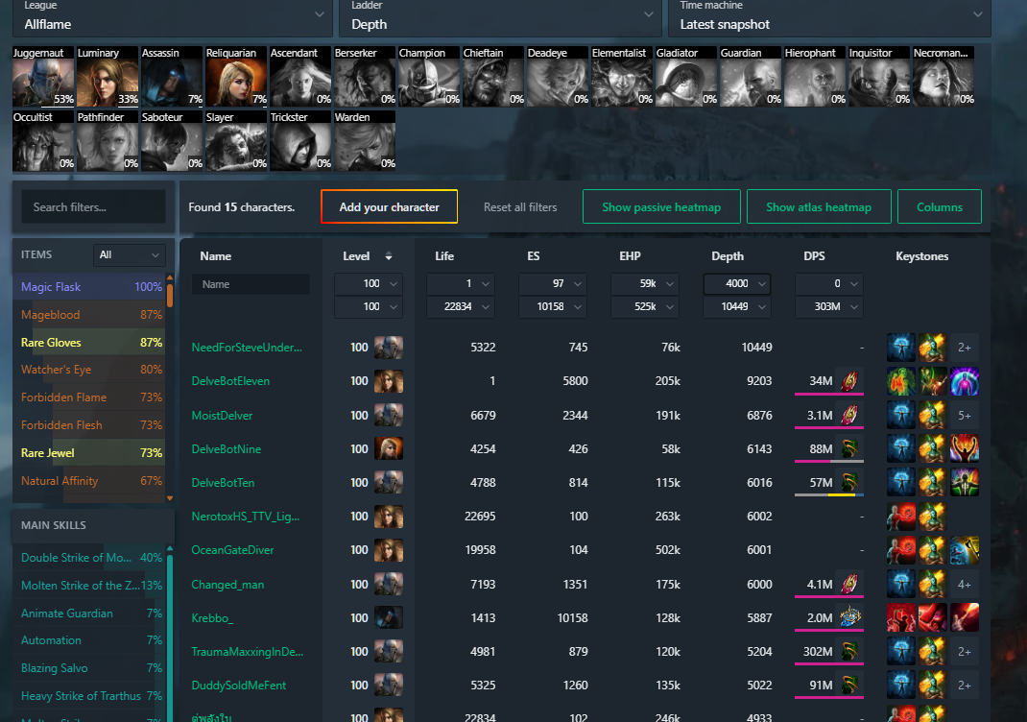
Task: Focus the Search filters input
Action: coord(93,207)
